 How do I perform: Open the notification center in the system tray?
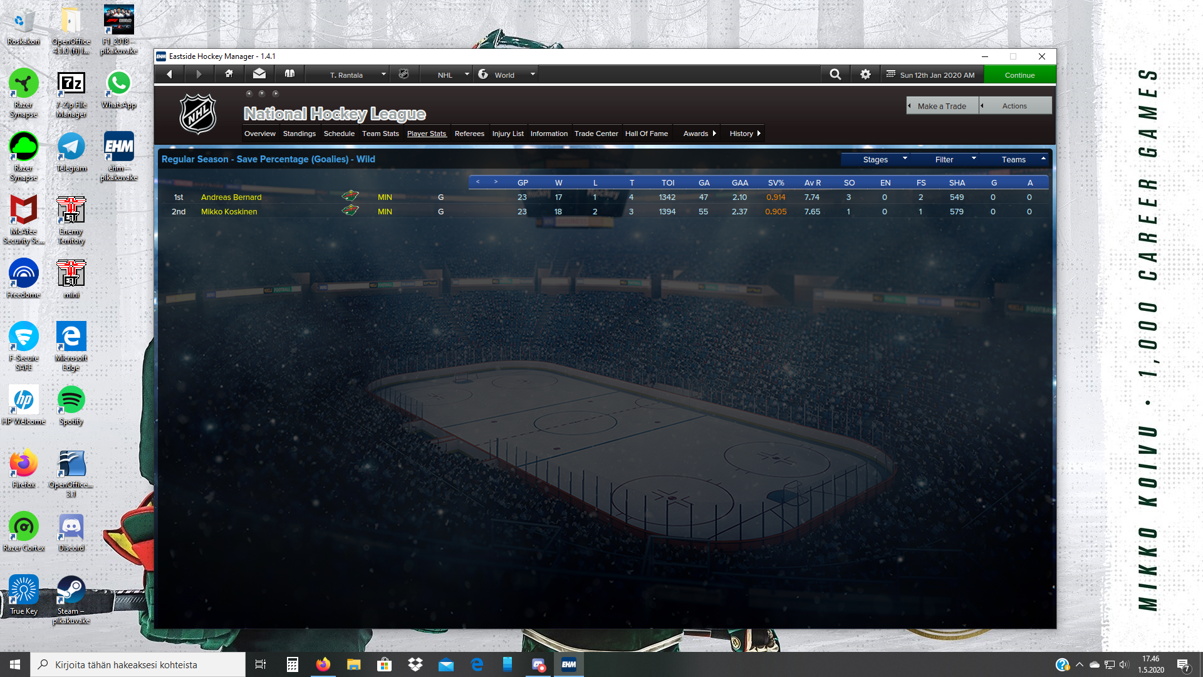click(x=1184, y=664)
